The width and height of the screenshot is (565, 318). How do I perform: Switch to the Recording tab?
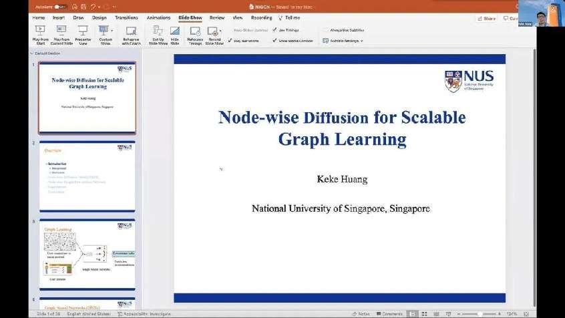pos(262,17)
